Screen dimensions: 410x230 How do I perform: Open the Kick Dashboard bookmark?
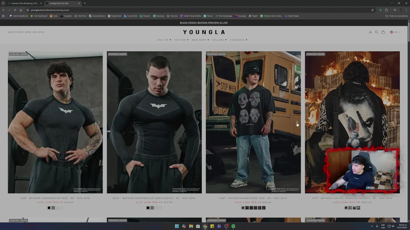tap(39, 16)
